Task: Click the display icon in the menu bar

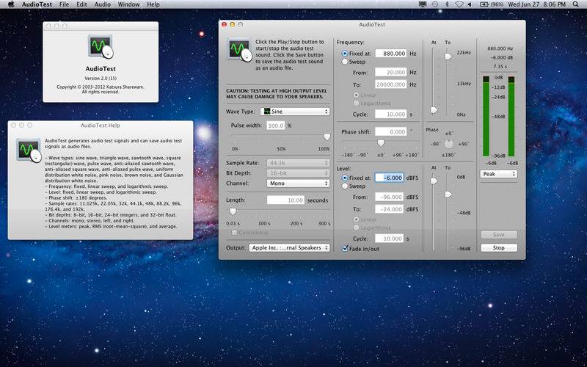Action: point(423,4)
